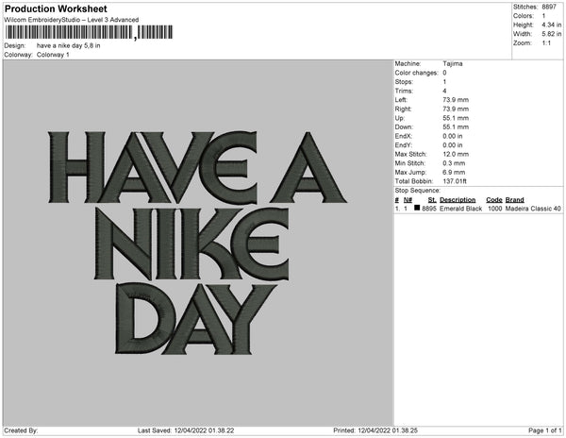Click the stitch count 8895 in stop sequence

click(429, 209)
